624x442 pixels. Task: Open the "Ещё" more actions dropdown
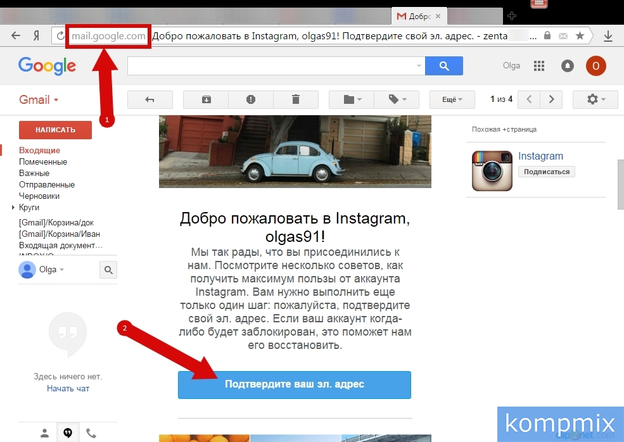452,99
